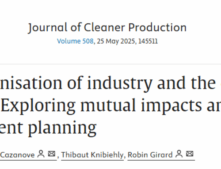Click the word "Production" in journal name
The width and height of the screenshot is (221, 169).
(157, 27)
